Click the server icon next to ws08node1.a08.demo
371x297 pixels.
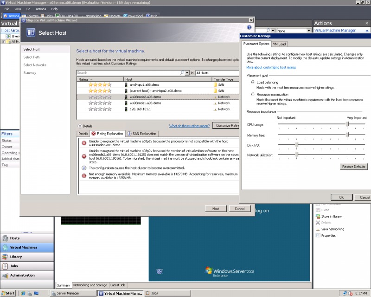click(x=126, y=103)
